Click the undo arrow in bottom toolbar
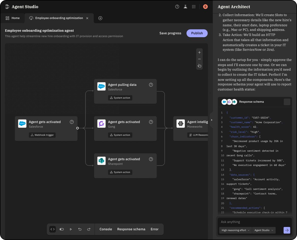This screenshot has width=297, height=240. [x=80, y=229]
